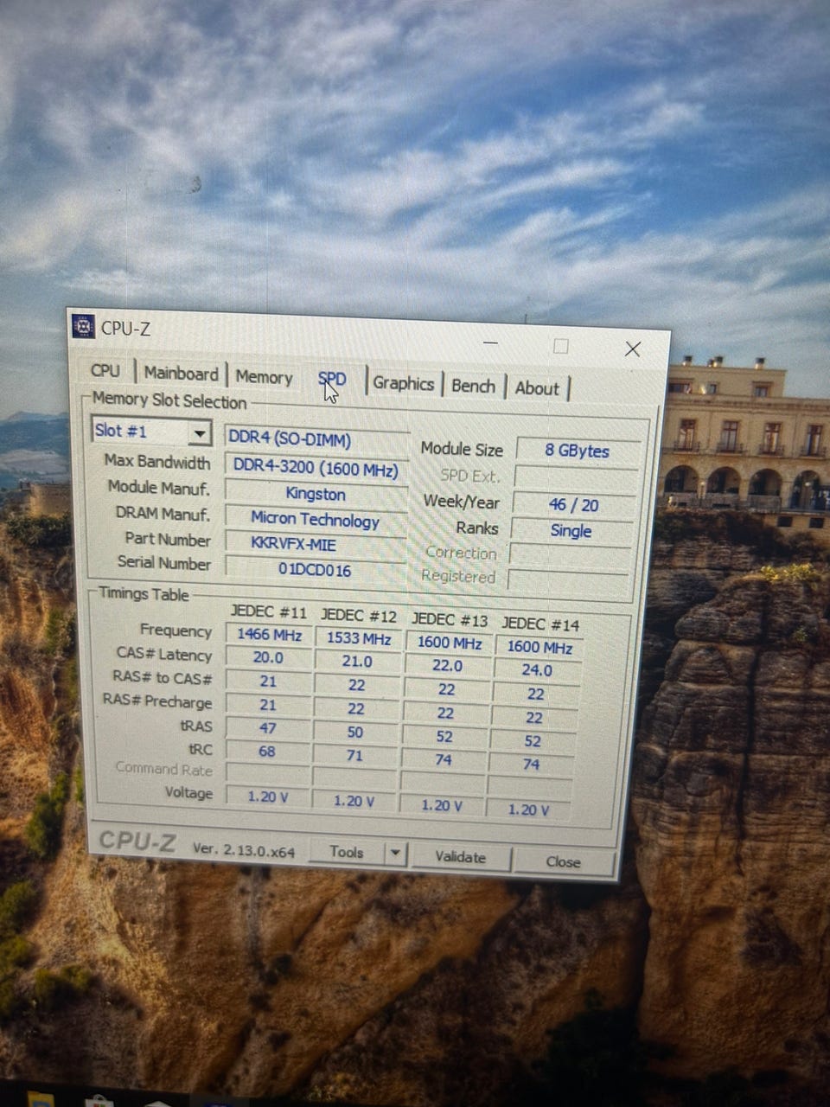Click the CAS# Latency value 21.0
Screen dimensions: 830x1107
357,662
